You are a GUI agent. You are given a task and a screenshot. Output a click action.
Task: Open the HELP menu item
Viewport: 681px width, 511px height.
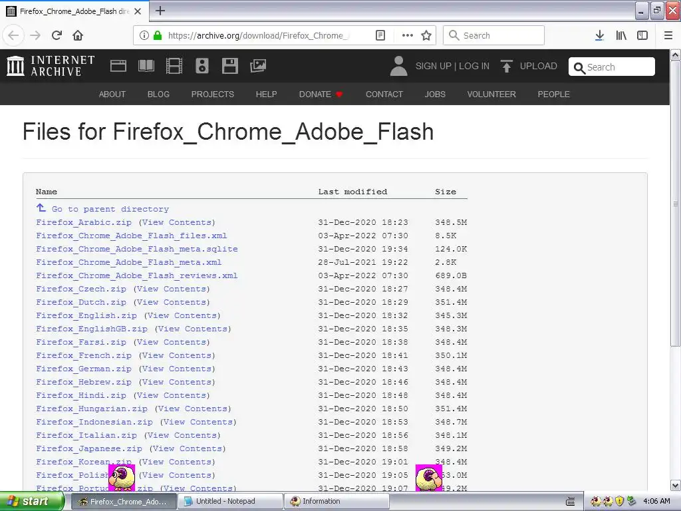click(x=266, y=94)
